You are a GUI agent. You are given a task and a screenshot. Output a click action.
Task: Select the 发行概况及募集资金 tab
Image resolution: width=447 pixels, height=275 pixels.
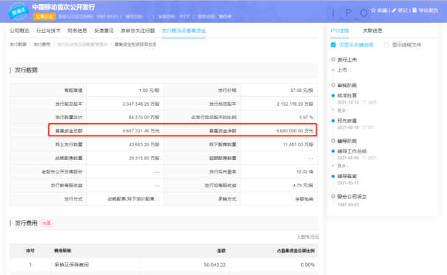(183, 31)
